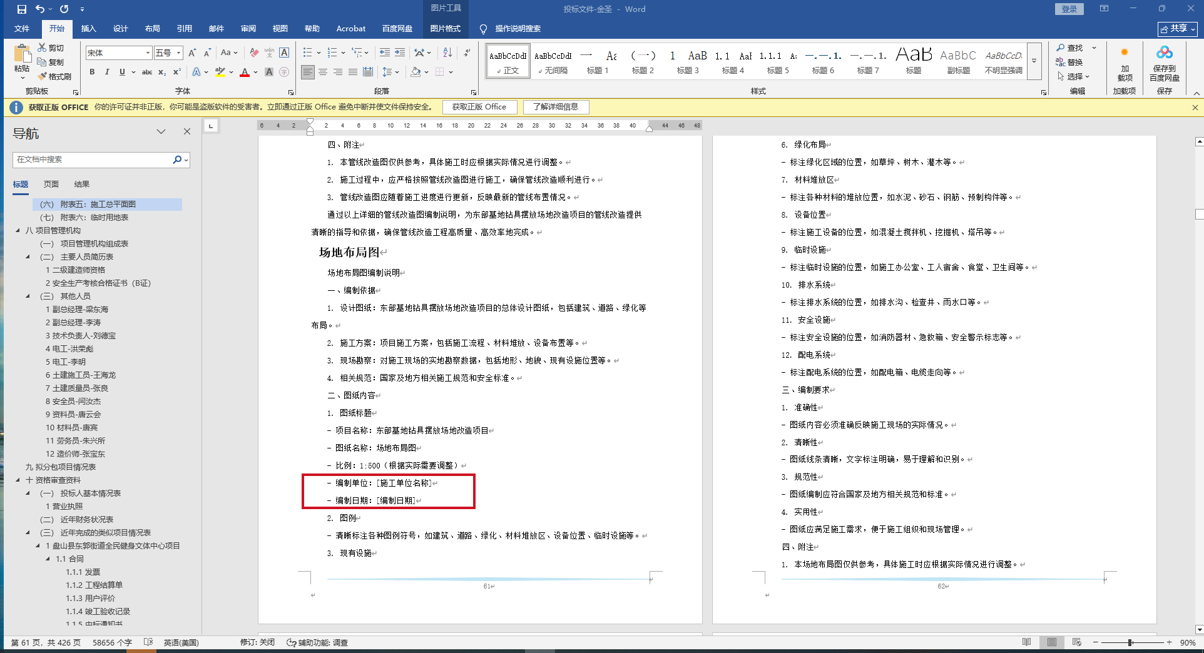
Task: Copy the selection with 复制
Action: coord(51,62)
